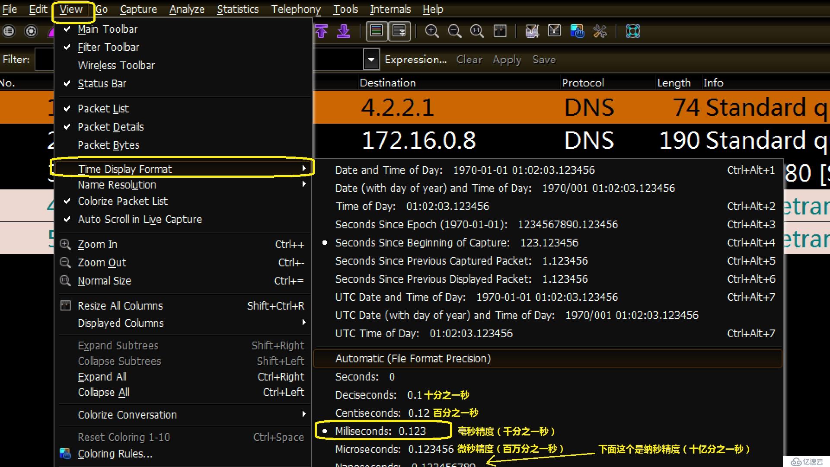Uncheck Main Toolbar in View menu
This screenshot has width=830, height=467.
point(182,29)
